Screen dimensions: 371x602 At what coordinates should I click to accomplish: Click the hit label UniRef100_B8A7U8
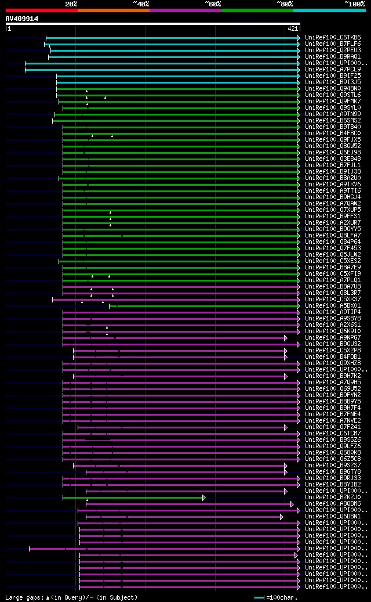coord(333,286)
